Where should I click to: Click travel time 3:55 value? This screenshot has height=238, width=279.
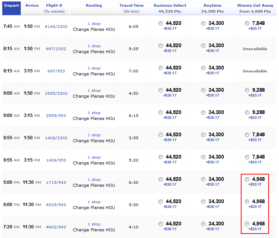(134, 138)
